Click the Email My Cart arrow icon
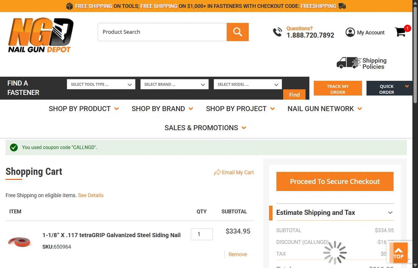418x268 pixels. coord(217,172)
